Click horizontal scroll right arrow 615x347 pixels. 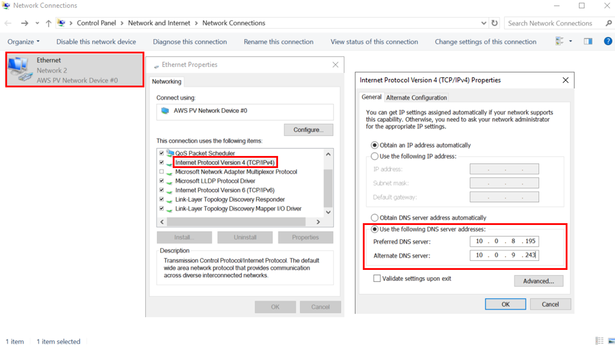pyautogui.click(x=318, y=222)
